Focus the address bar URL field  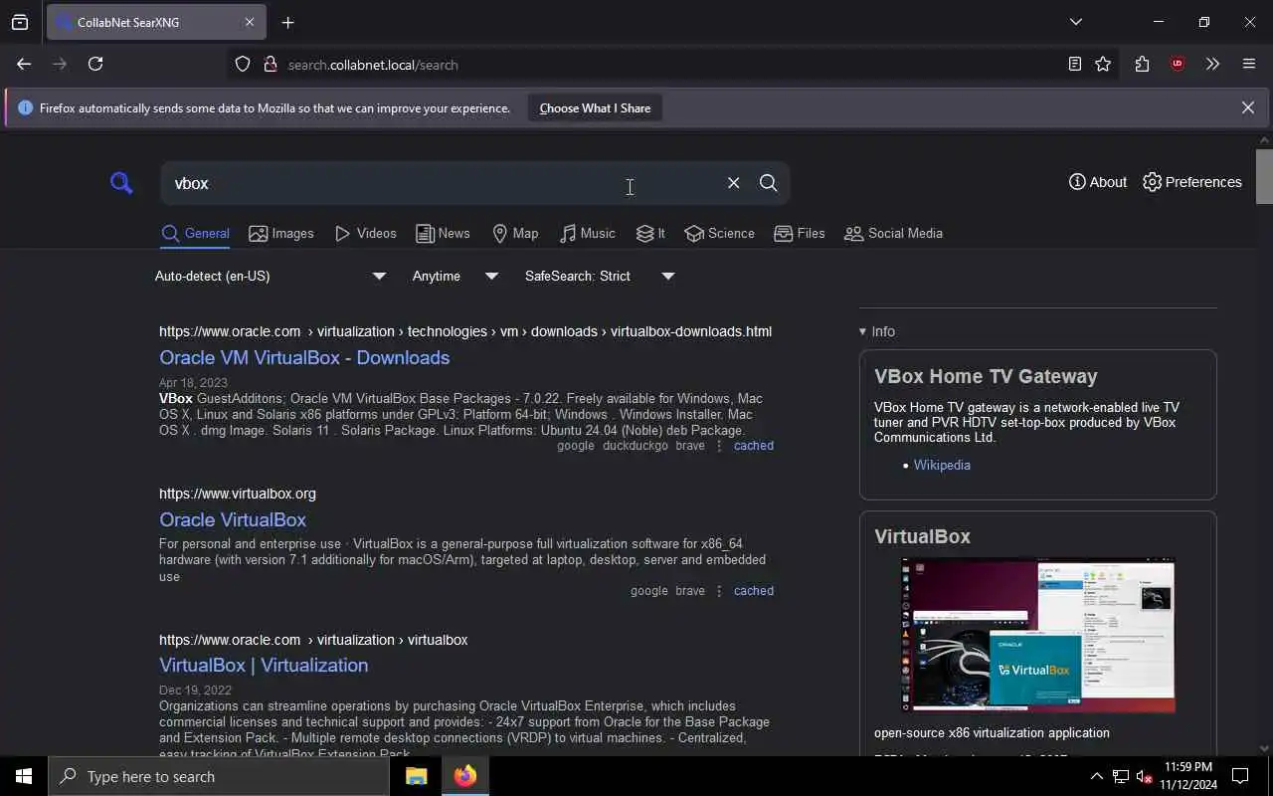point(656,65)
